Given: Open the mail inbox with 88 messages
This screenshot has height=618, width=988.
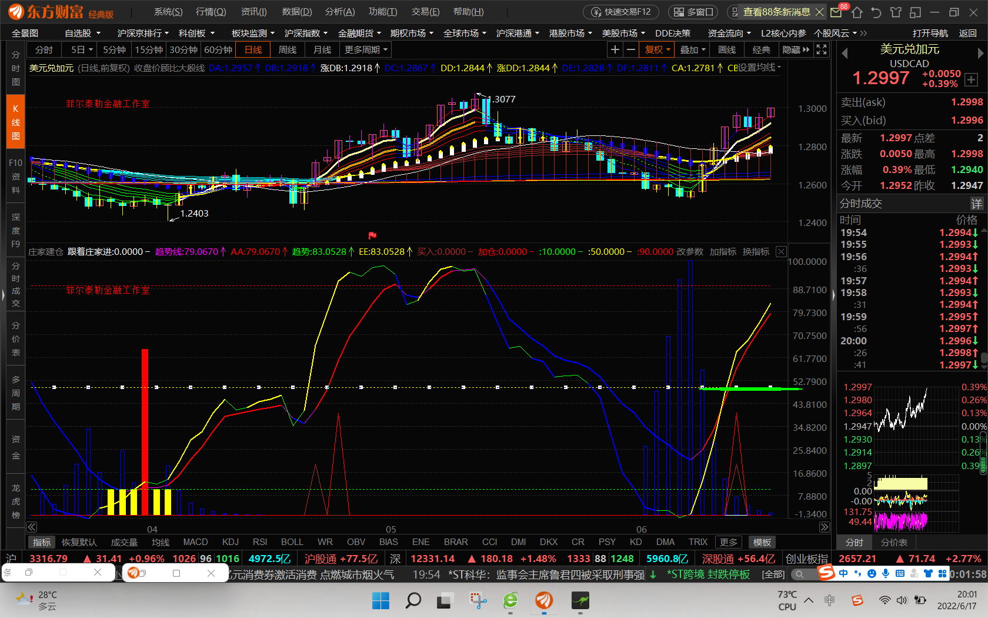Looking at the screenshot, I should [x=836, y=12].
